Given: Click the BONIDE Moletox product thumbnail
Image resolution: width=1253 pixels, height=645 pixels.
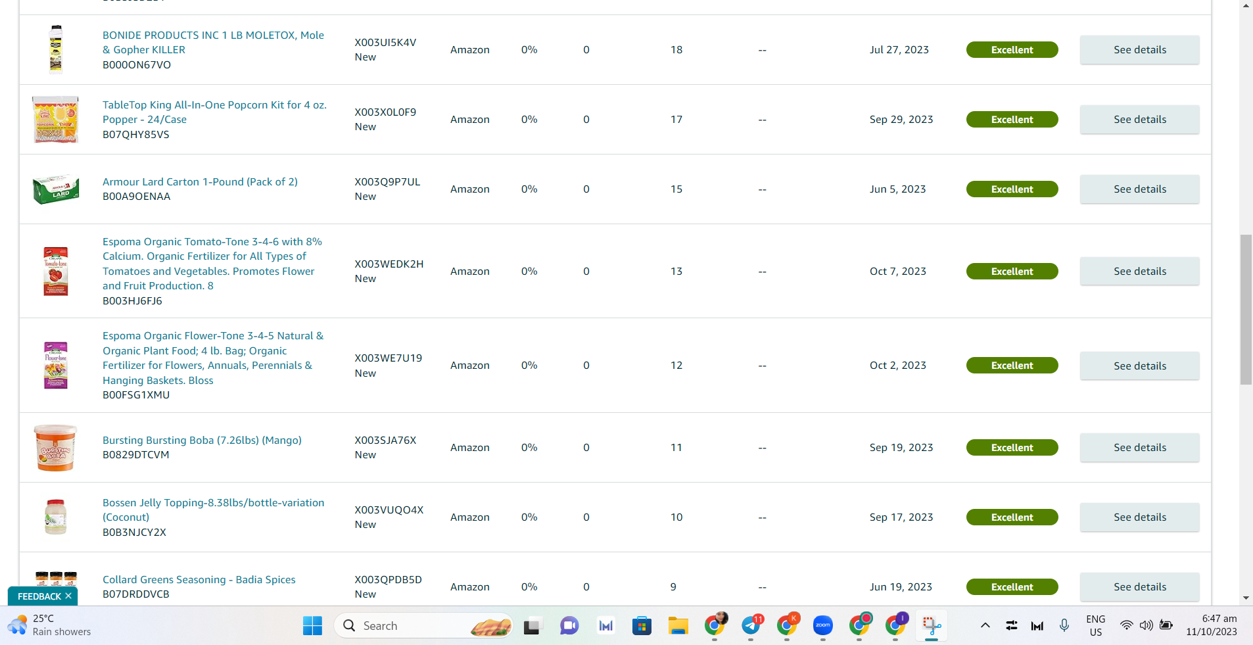Looking at the screenshot, I should 56,49.
